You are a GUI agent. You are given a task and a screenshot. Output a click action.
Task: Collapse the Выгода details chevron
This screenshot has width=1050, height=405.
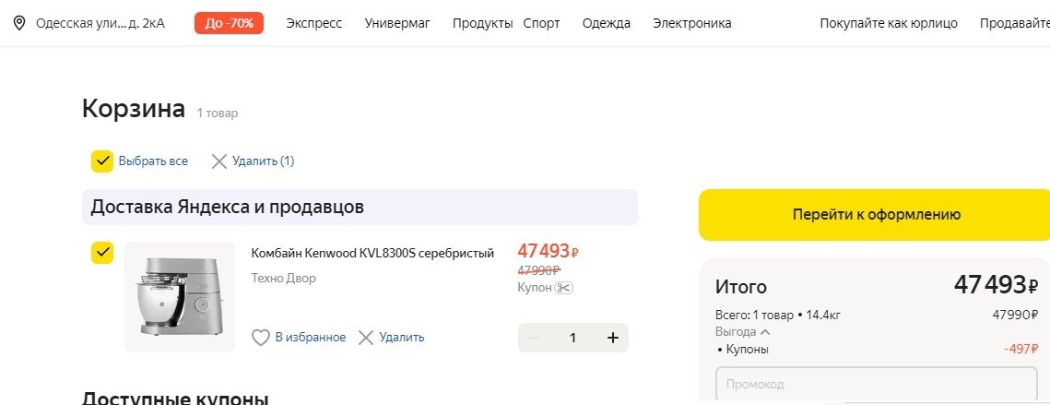click(765, 332)
